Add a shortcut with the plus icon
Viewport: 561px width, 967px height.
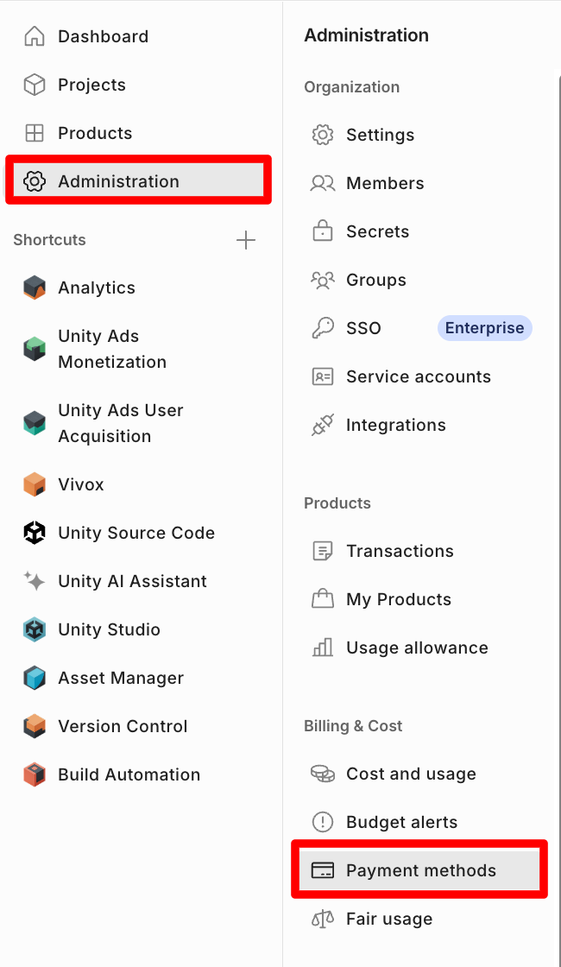coord(246,240)
